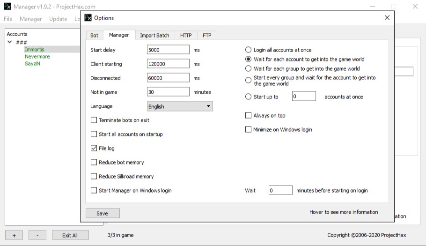Click the plus add account button

tap(14, 235)
